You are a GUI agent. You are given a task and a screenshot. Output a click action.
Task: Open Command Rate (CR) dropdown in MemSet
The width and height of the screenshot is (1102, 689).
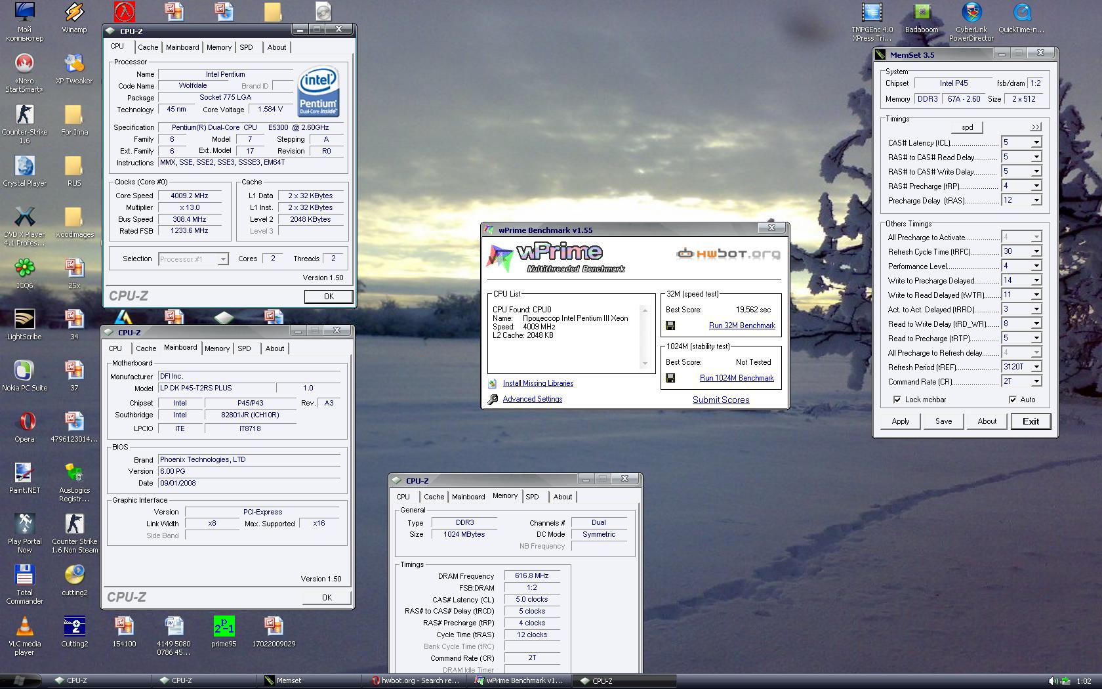coord(1036,381)
